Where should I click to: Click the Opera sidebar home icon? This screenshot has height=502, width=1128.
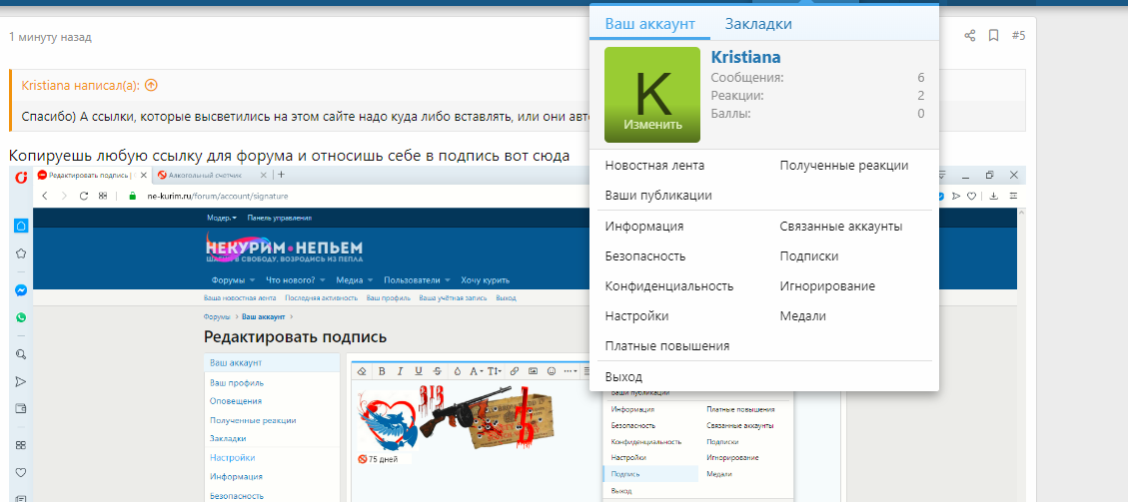(21, 226)
